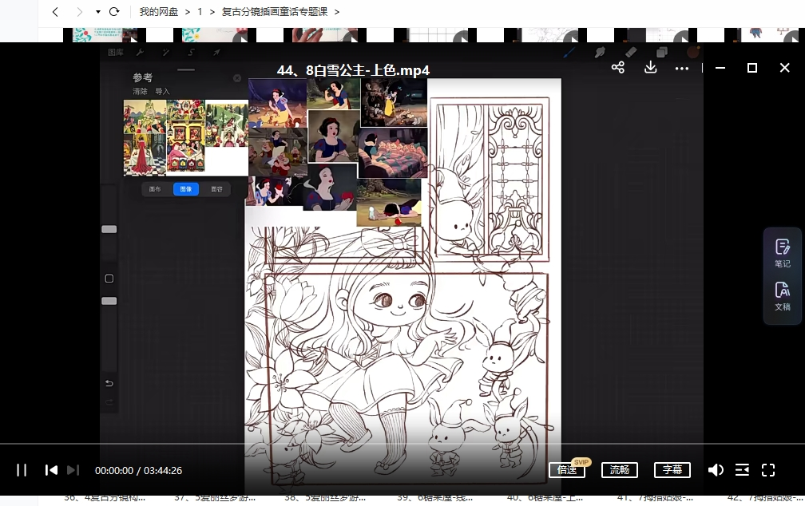Open 复古分镜插画童话专题课 breadcrumb folder
This screenshot has width=805, height=506.
[275, 12]
